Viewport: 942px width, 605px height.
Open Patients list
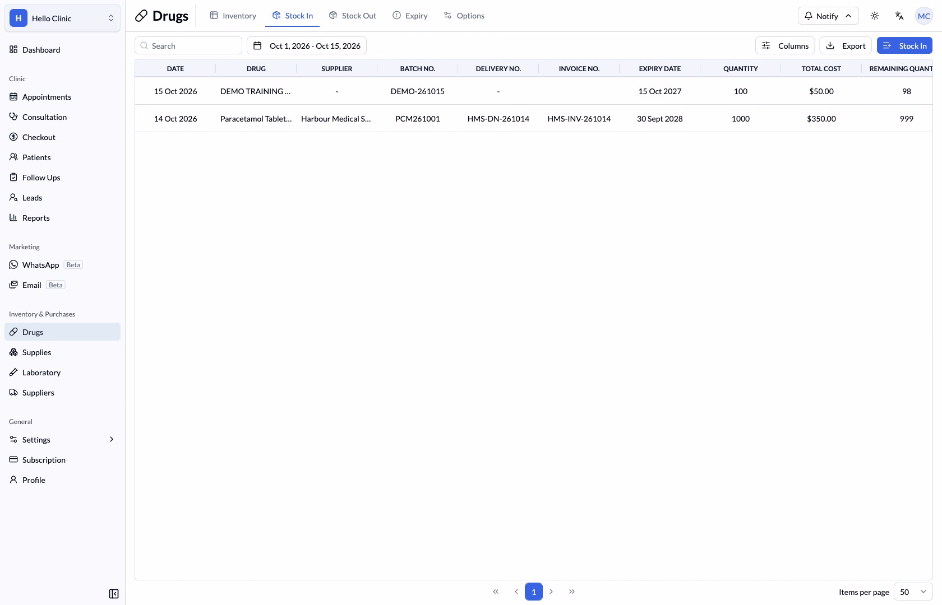click(62, 157)
